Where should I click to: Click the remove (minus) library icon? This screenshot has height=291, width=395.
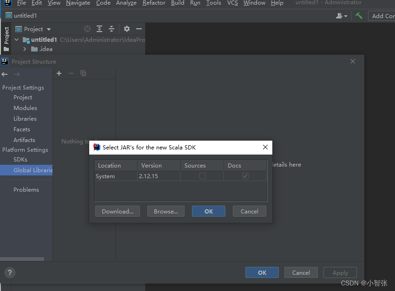point(71,73)
